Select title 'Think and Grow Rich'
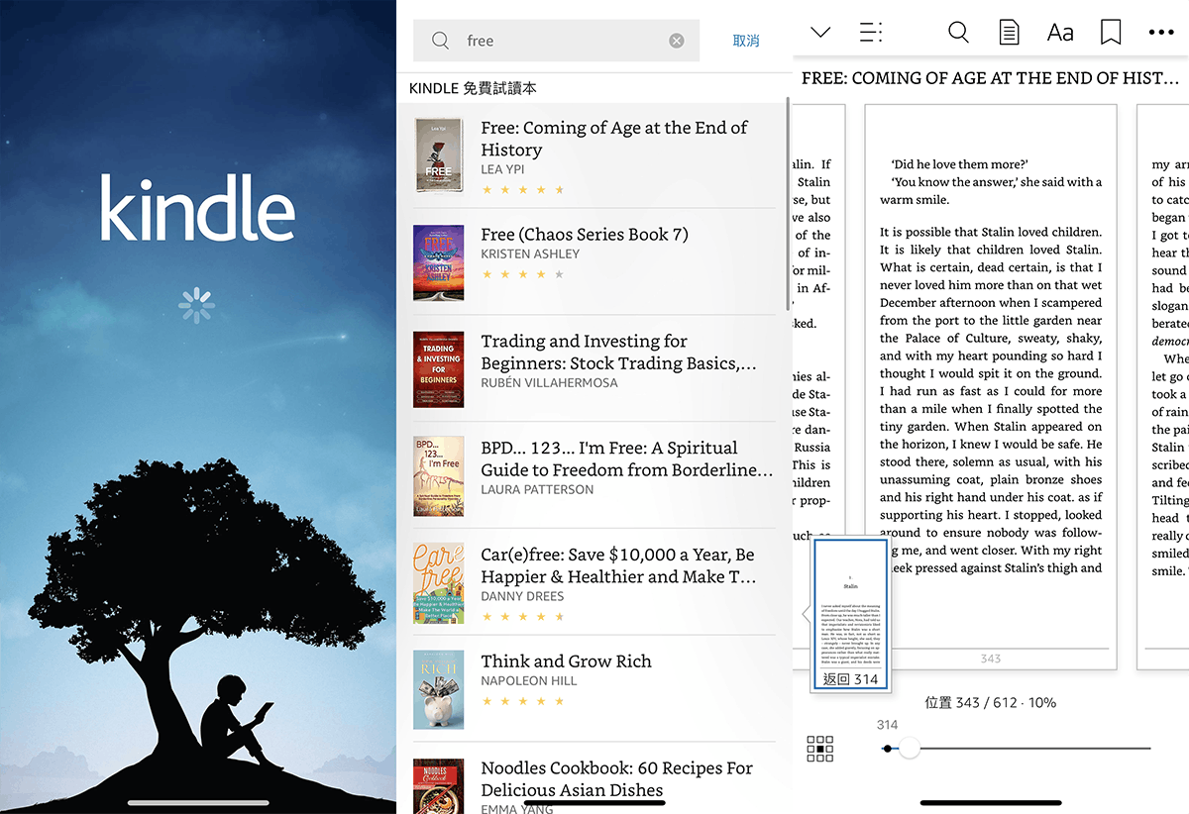 [566, 661]
